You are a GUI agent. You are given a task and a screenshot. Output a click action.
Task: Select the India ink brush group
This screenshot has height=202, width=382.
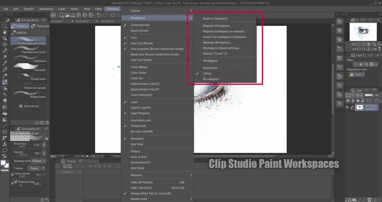[19, 32]
